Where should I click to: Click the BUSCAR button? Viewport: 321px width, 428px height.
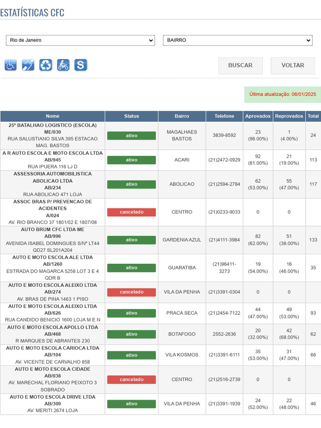(x=240, y=66)
